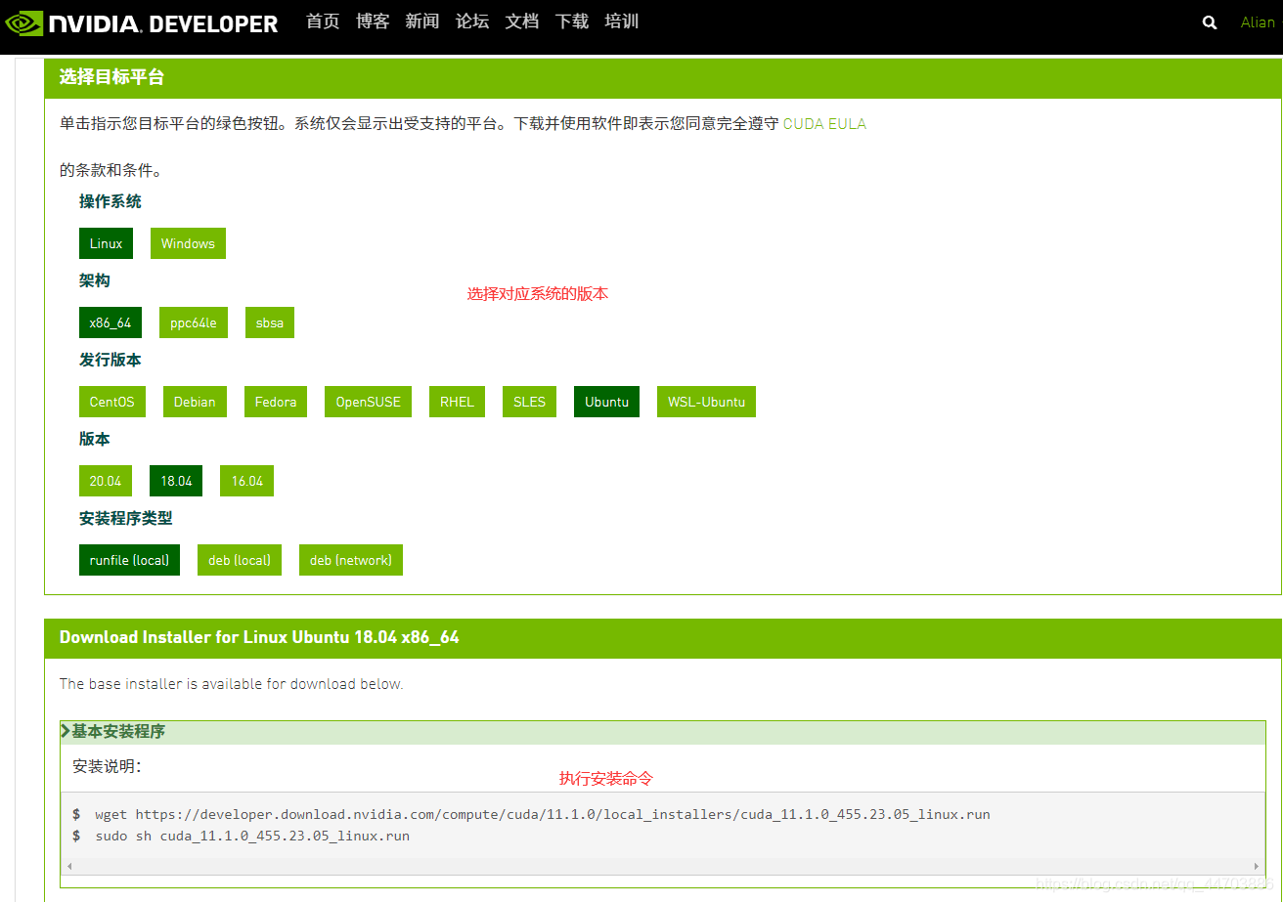Click the wget download command line

[x=543, y=814]
